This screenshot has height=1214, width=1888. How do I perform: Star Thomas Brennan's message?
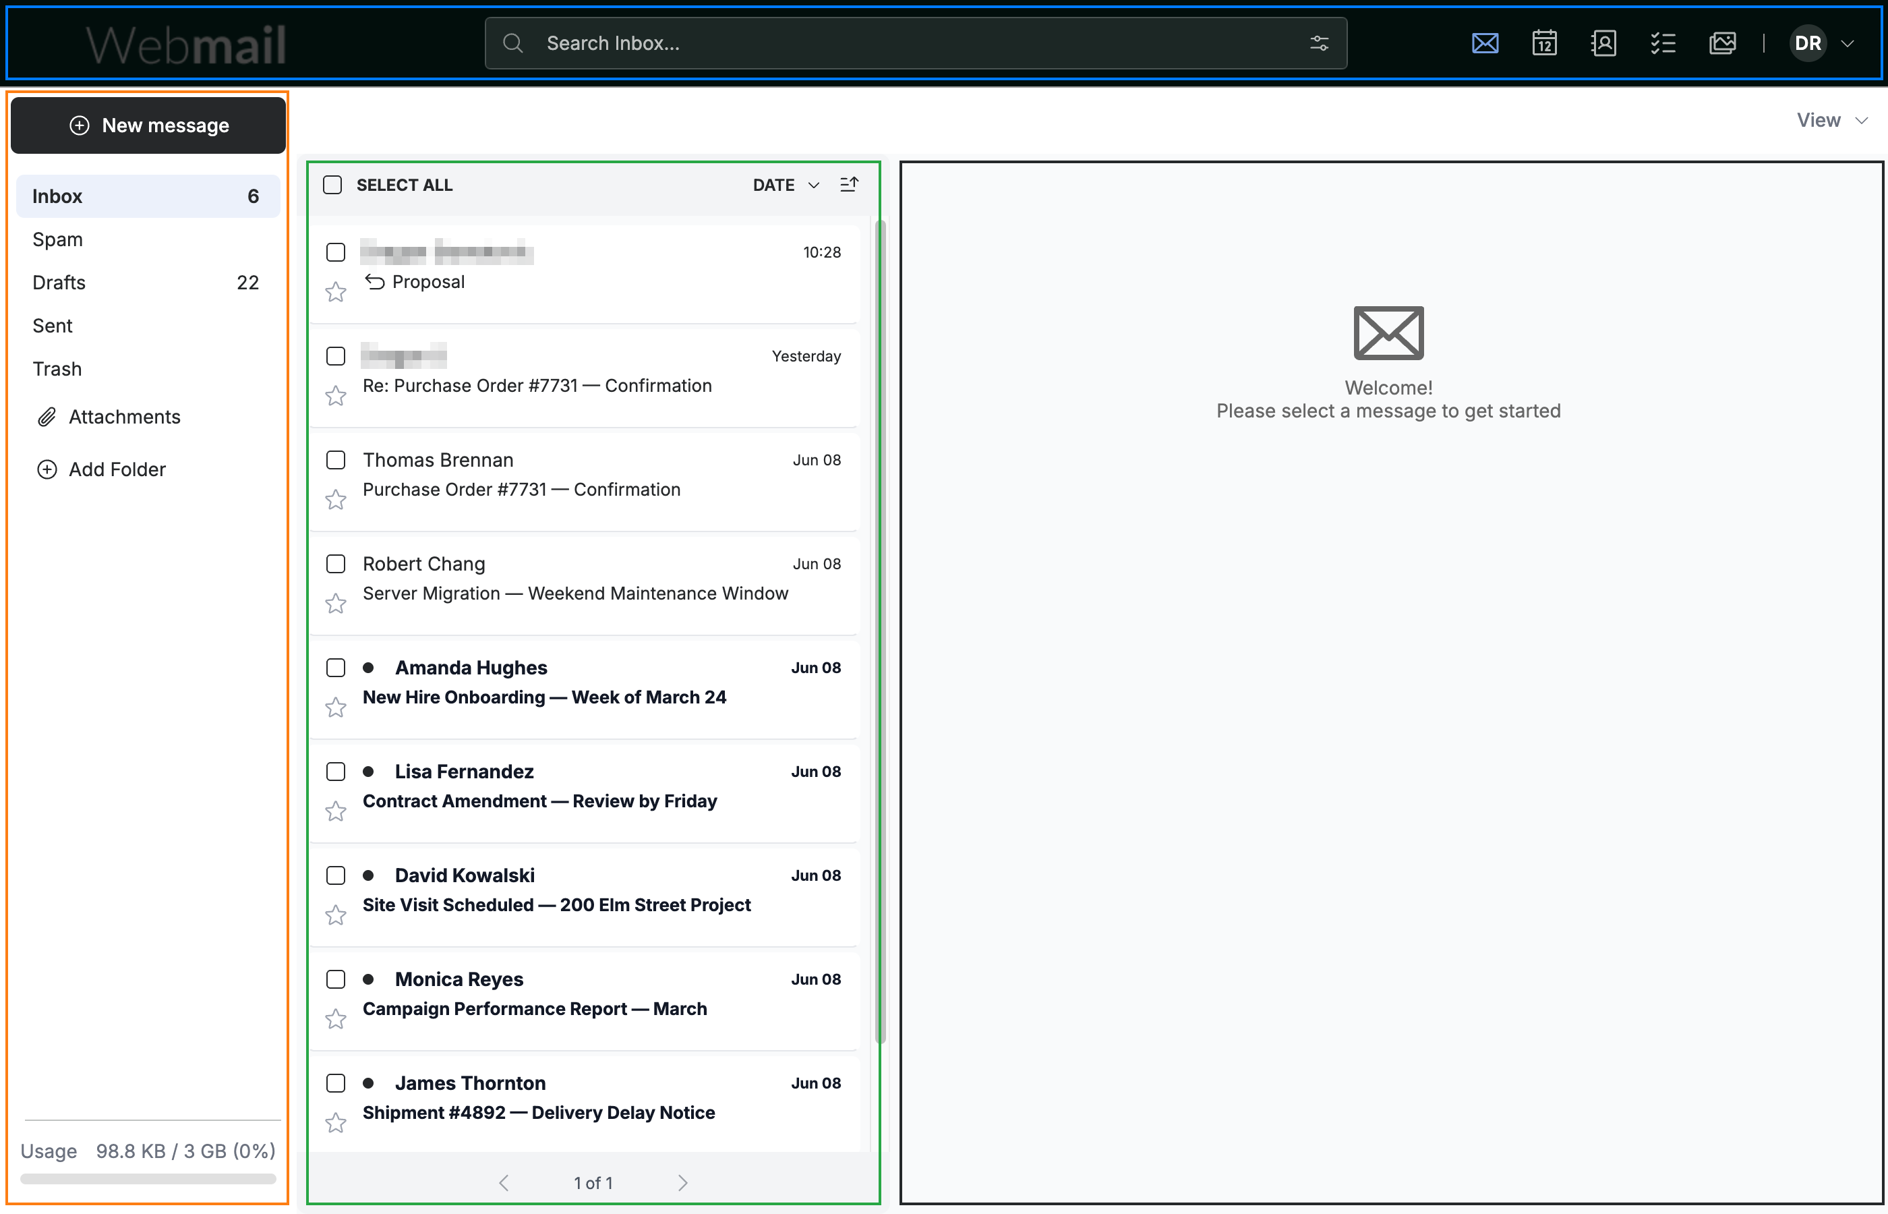point(336,500)
